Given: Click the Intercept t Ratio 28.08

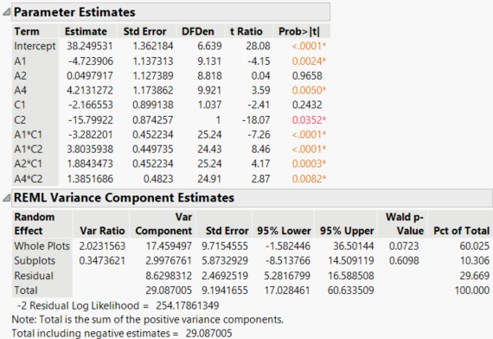Looking at the screenshot, I should (258, 46).
